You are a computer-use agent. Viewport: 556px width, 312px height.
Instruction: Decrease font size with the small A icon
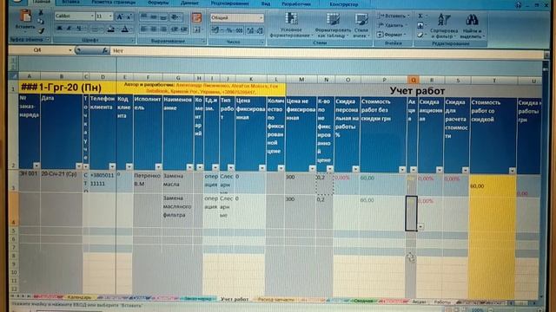tap(129, 16)
